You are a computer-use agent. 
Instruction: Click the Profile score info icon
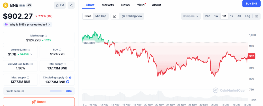(23, 91)
